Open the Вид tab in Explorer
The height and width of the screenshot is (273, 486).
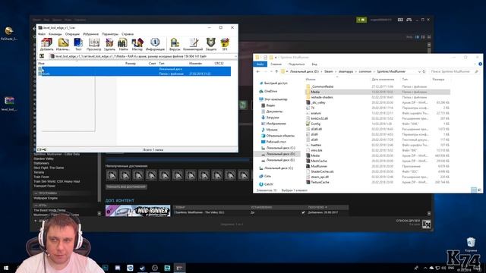coord(314,64)
